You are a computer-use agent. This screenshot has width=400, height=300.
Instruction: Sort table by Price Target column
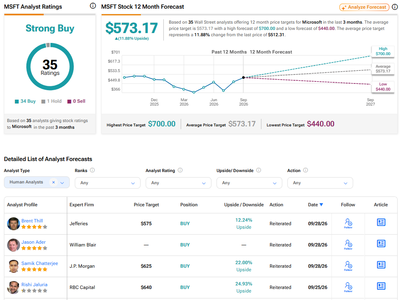pyautogui.click(x=146, y=205)
